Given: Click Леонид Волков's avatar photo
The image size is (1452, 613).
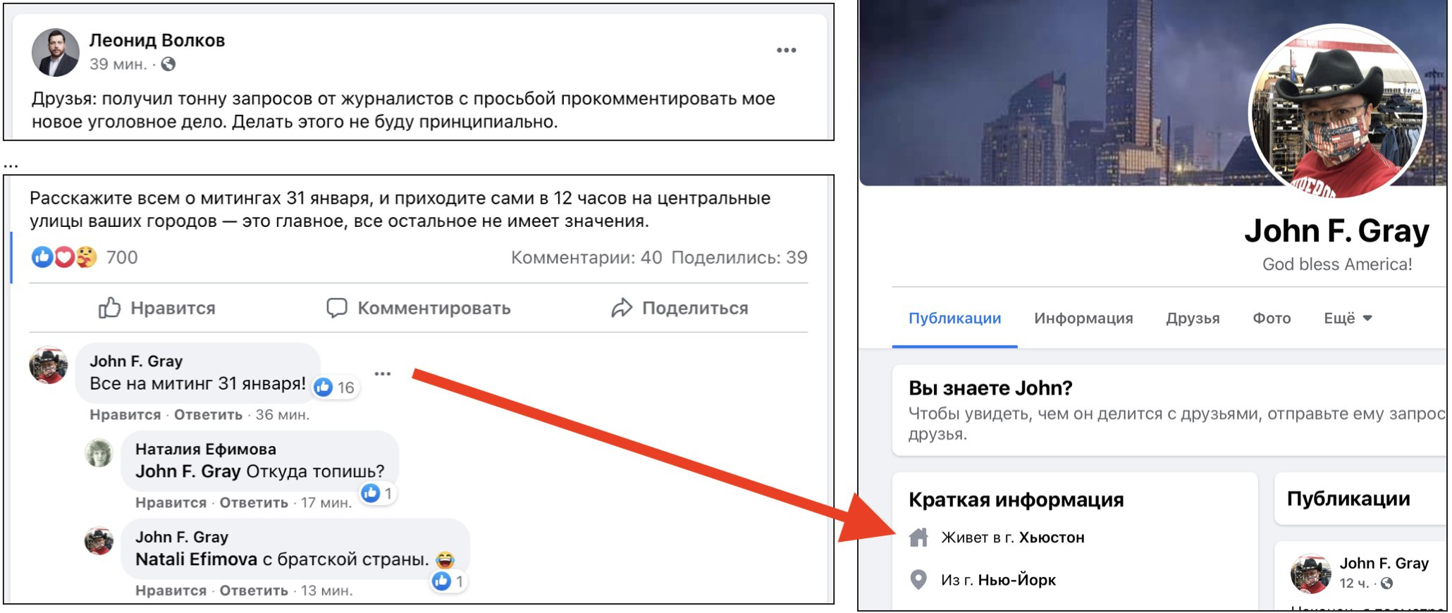Looking at the screenshot, I should pyautogui.click(x=55, y=52).
